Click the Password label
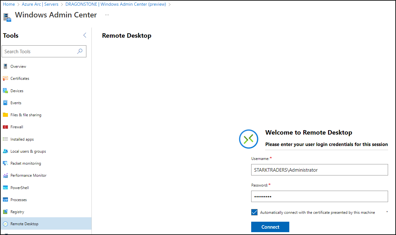The width and height of the screenshot is (396, 235). coord(260,185)
